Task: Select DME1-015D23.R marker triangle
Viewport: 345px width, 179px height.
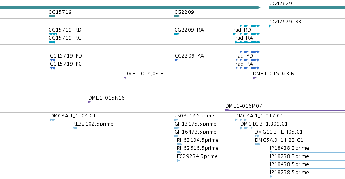Action: click(255, 78)
